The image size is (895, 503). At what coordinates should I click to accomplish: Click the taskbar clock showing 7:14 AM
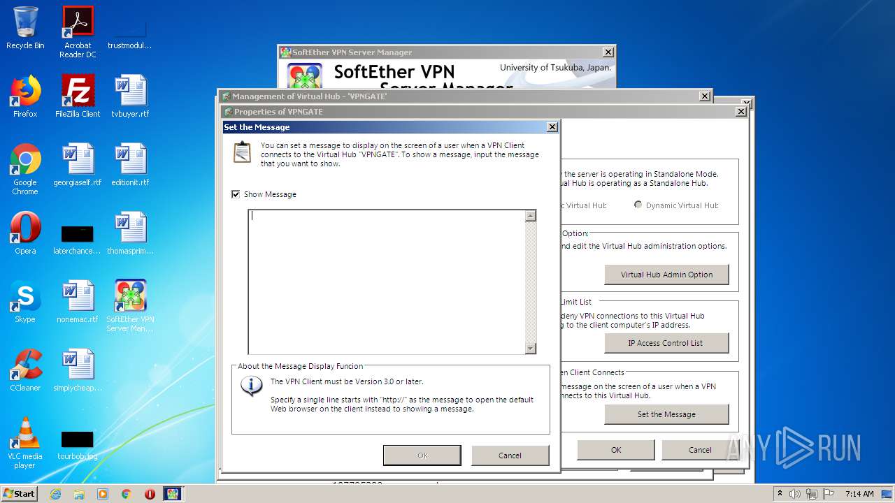859,494
